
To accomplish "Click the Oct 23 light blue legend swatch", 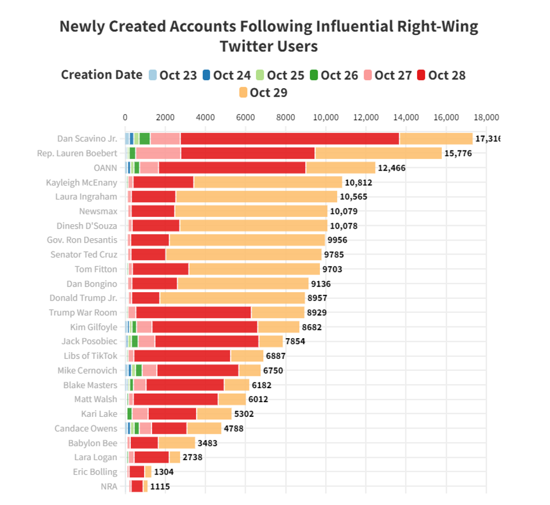I will coord(153,75).
